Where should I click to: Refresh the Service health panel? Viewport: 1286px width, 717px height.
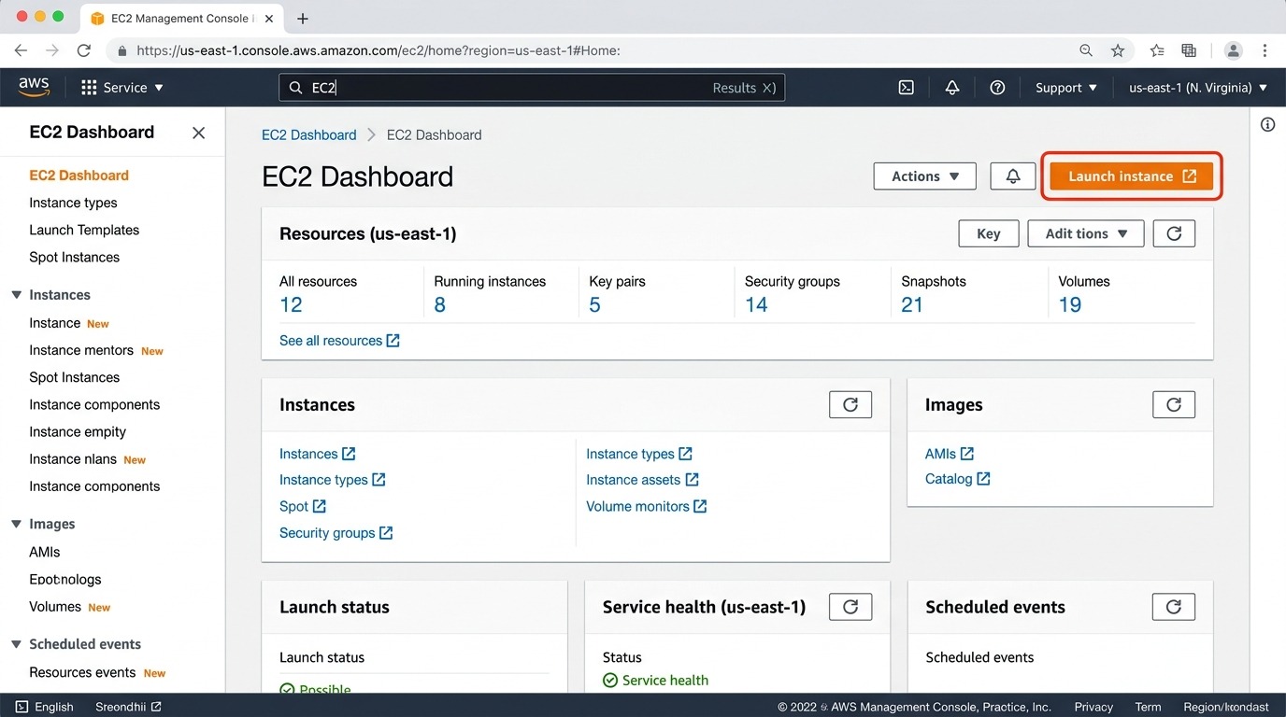tap(850, 607)
